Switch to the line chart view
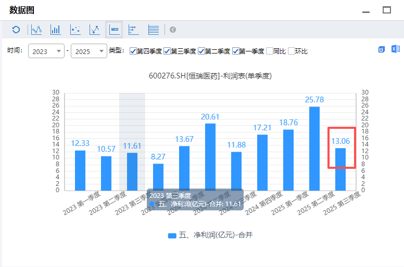Image resolution: width=404 pixels, height=267 pixels. tap(36, 30)
